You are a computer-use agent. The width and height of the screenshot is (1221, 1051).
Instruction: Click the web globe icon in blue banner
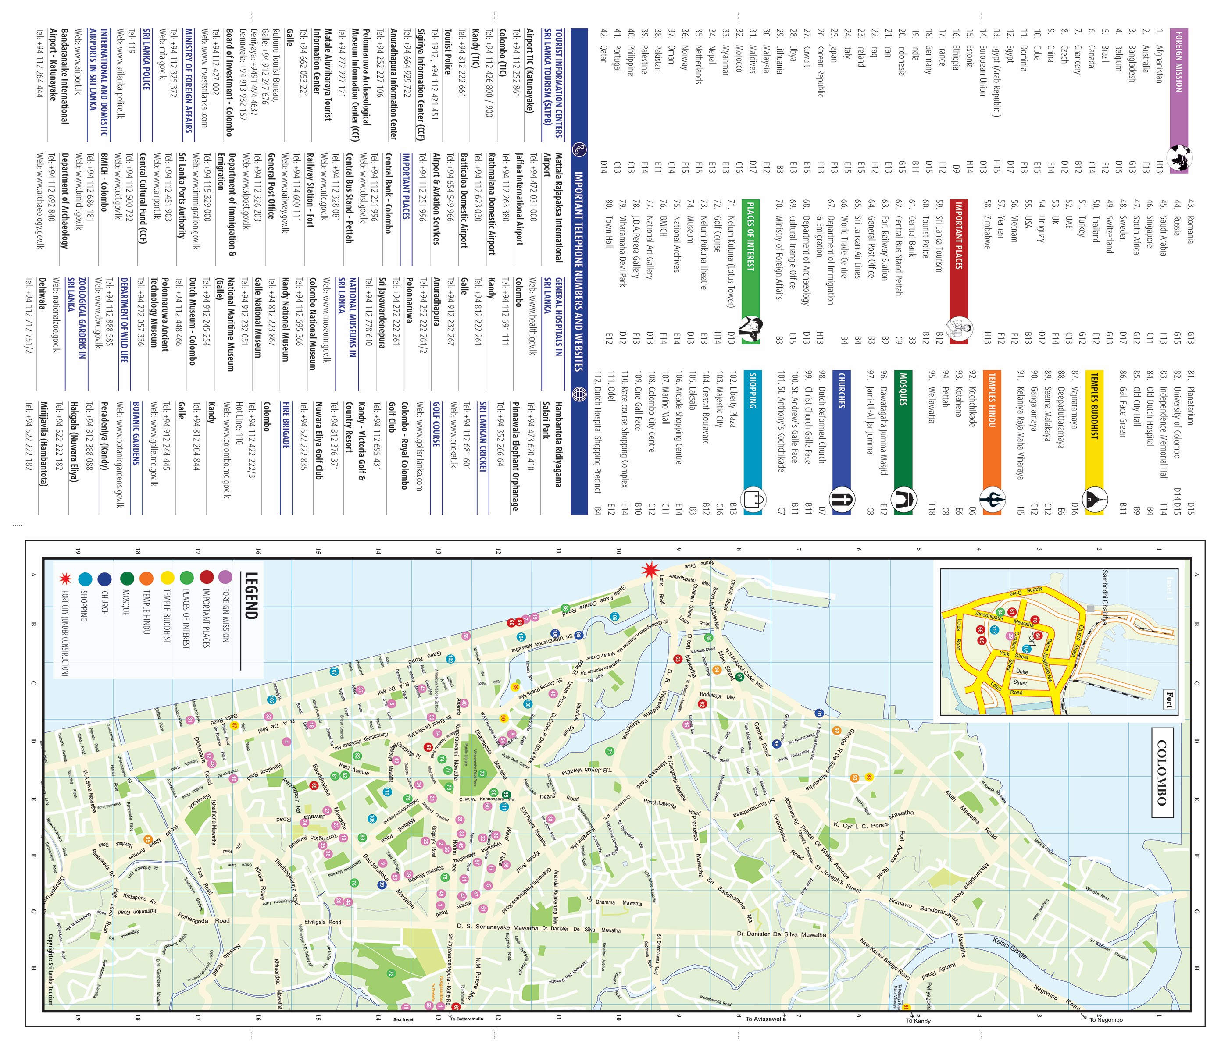coord(579,394)
